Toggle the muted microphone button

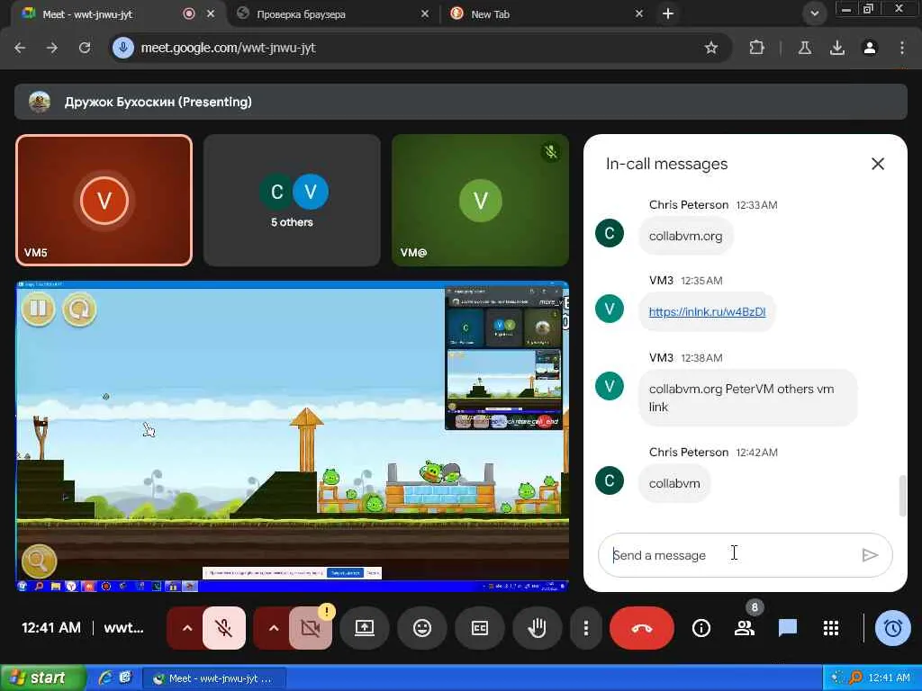tap(224, 628)
